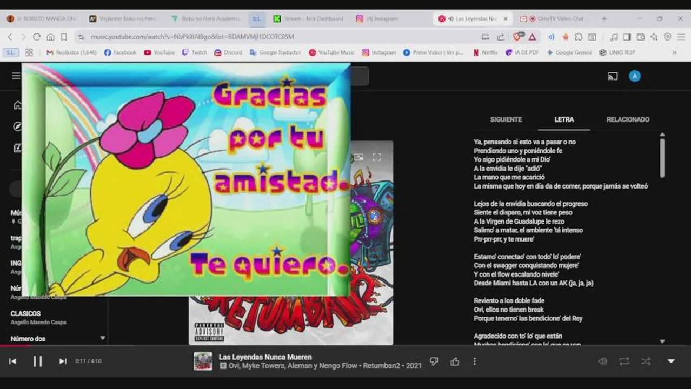This screenshot has height=389, width=691.
Task: Open the Brave Shields icon
Action: pyautogui.click(x=518, y=37)
